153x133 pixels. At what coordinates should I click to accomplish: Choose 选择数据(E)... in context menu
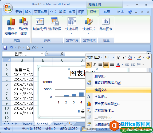coord(118,111)
